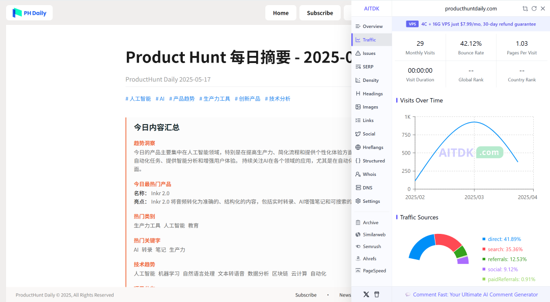Click the Ahrefs icon
The image size is (550, 302).
coord(358,259)
